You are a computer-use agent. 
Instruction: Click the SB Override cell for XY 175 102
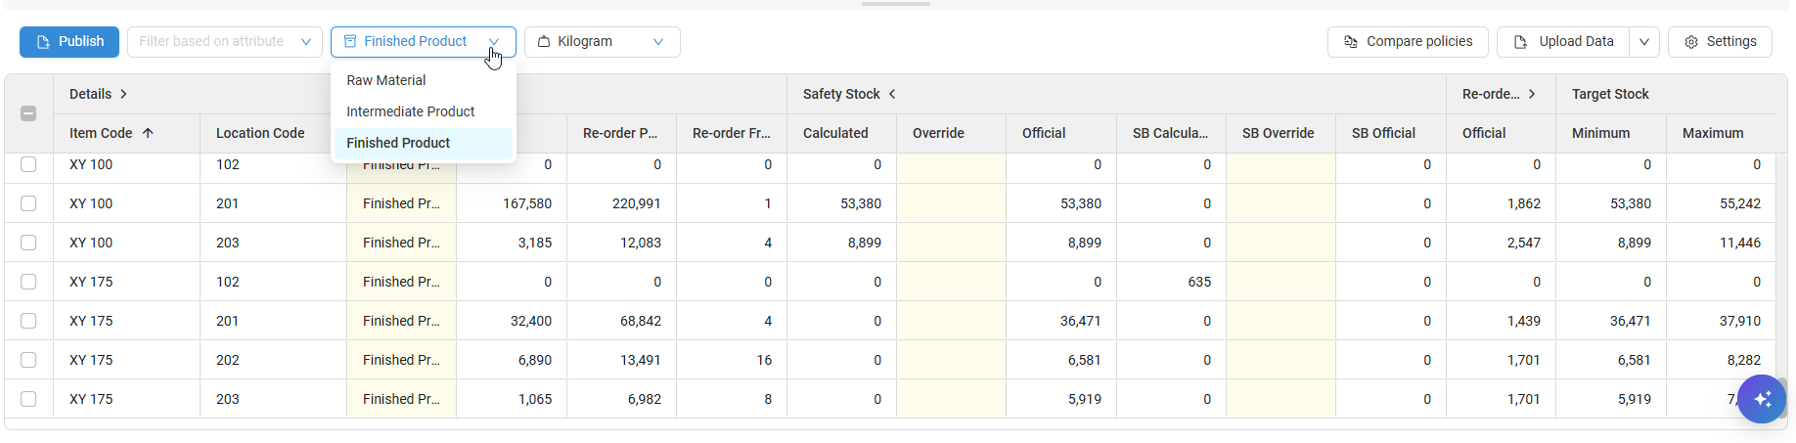pos(1280,282)
